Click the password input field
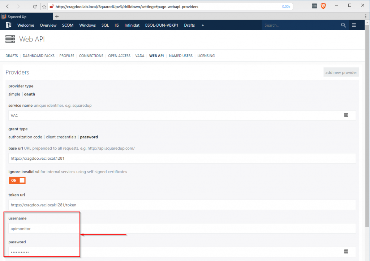The image size is (370, 261). click(x=182, y=252)
